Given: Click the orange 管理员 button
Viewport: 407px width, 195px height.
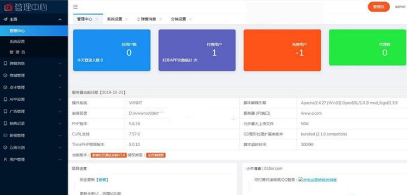Looking at the screenshot, I should pos(379,6).
